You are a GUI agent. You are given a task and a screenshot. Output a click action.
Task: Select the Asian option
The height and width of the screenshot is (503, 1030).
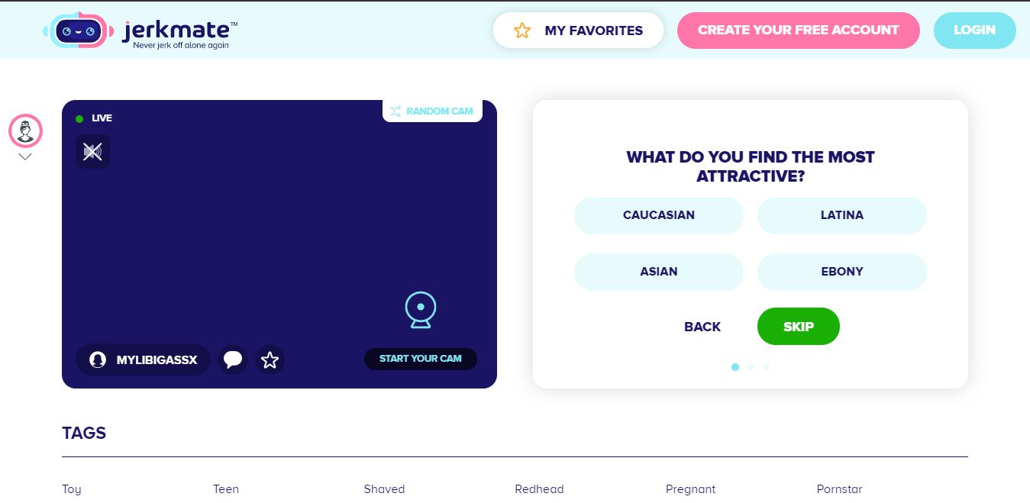click(658, 272)
